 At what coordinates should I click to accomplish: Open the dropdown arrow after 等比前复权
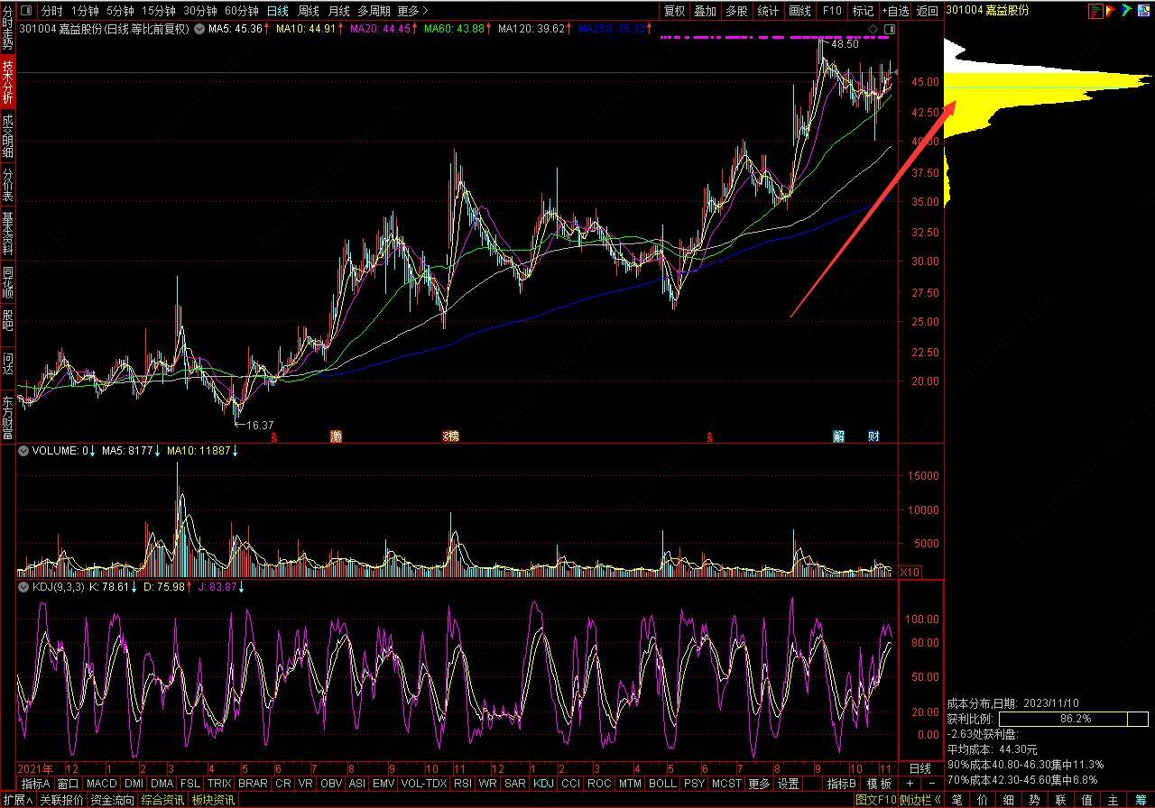point(199,29)
